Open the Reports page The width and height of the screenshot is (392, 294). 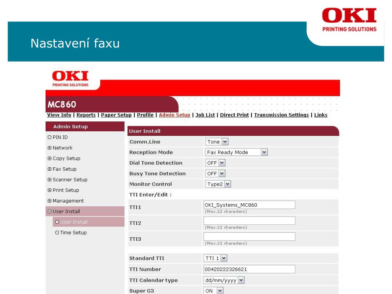pos(86,115)
